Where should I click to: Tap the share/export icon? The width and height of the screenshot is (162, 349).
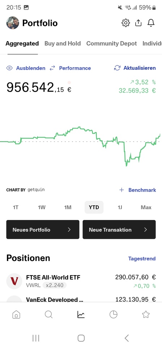[x=138, y=23]
